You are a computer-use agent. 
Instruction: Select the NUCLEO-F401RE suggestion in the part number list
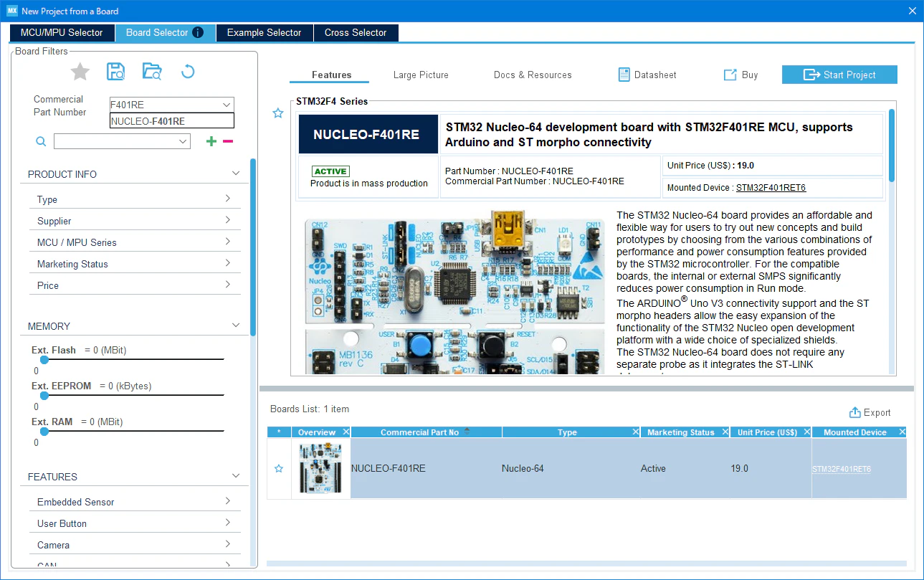coord(172,121)
